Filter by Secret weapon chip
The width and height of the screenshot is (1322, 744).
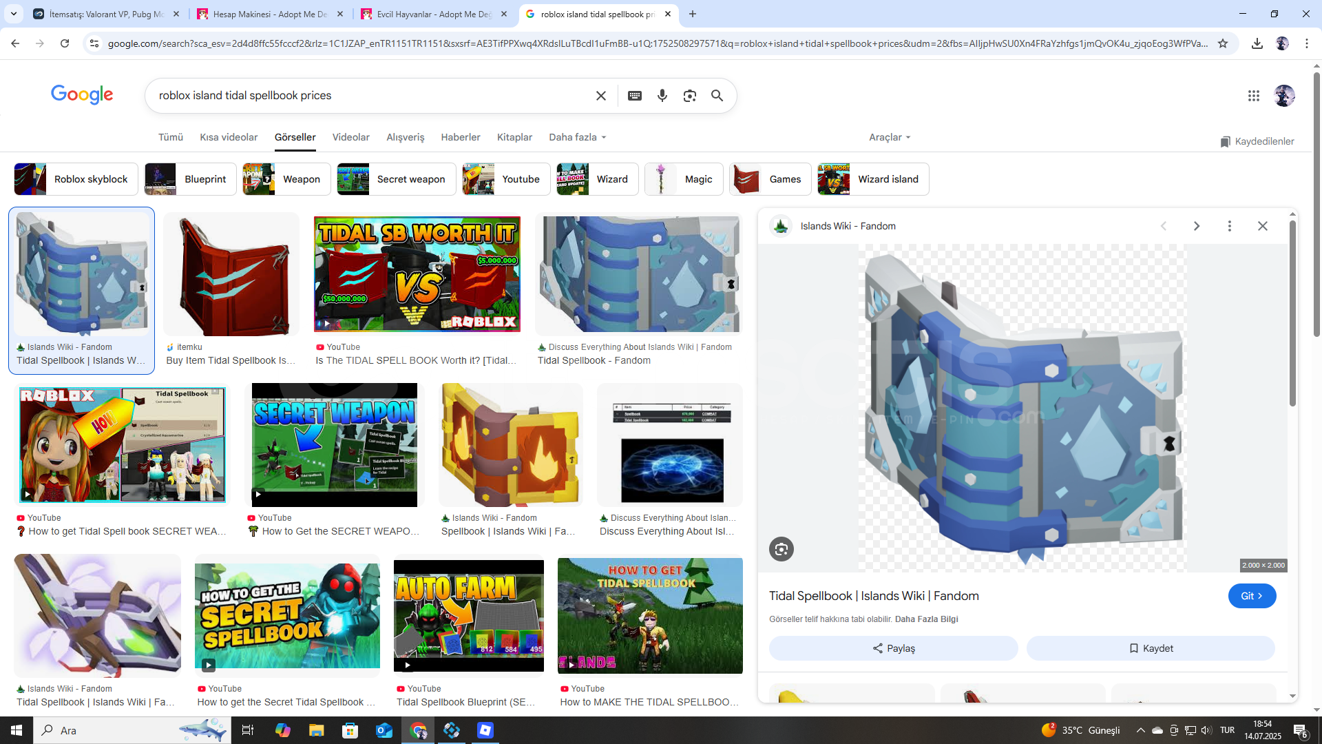(396, 179)
